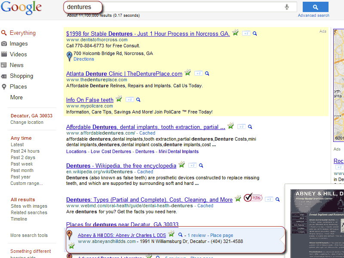Viewport: 344px width, 258px height.
Task: Click +1 button for WebMD result
Action: click(269, 200)
